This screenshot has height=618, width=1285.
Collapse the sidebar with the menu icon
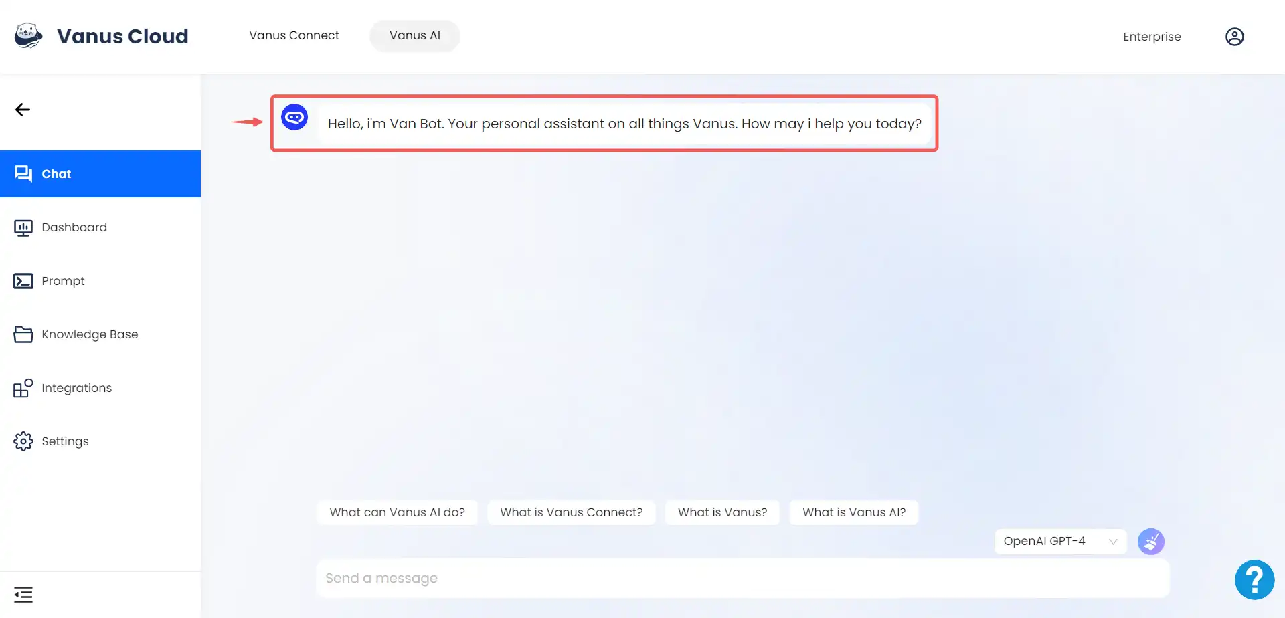pyautogui.click(x=23, y=595)
